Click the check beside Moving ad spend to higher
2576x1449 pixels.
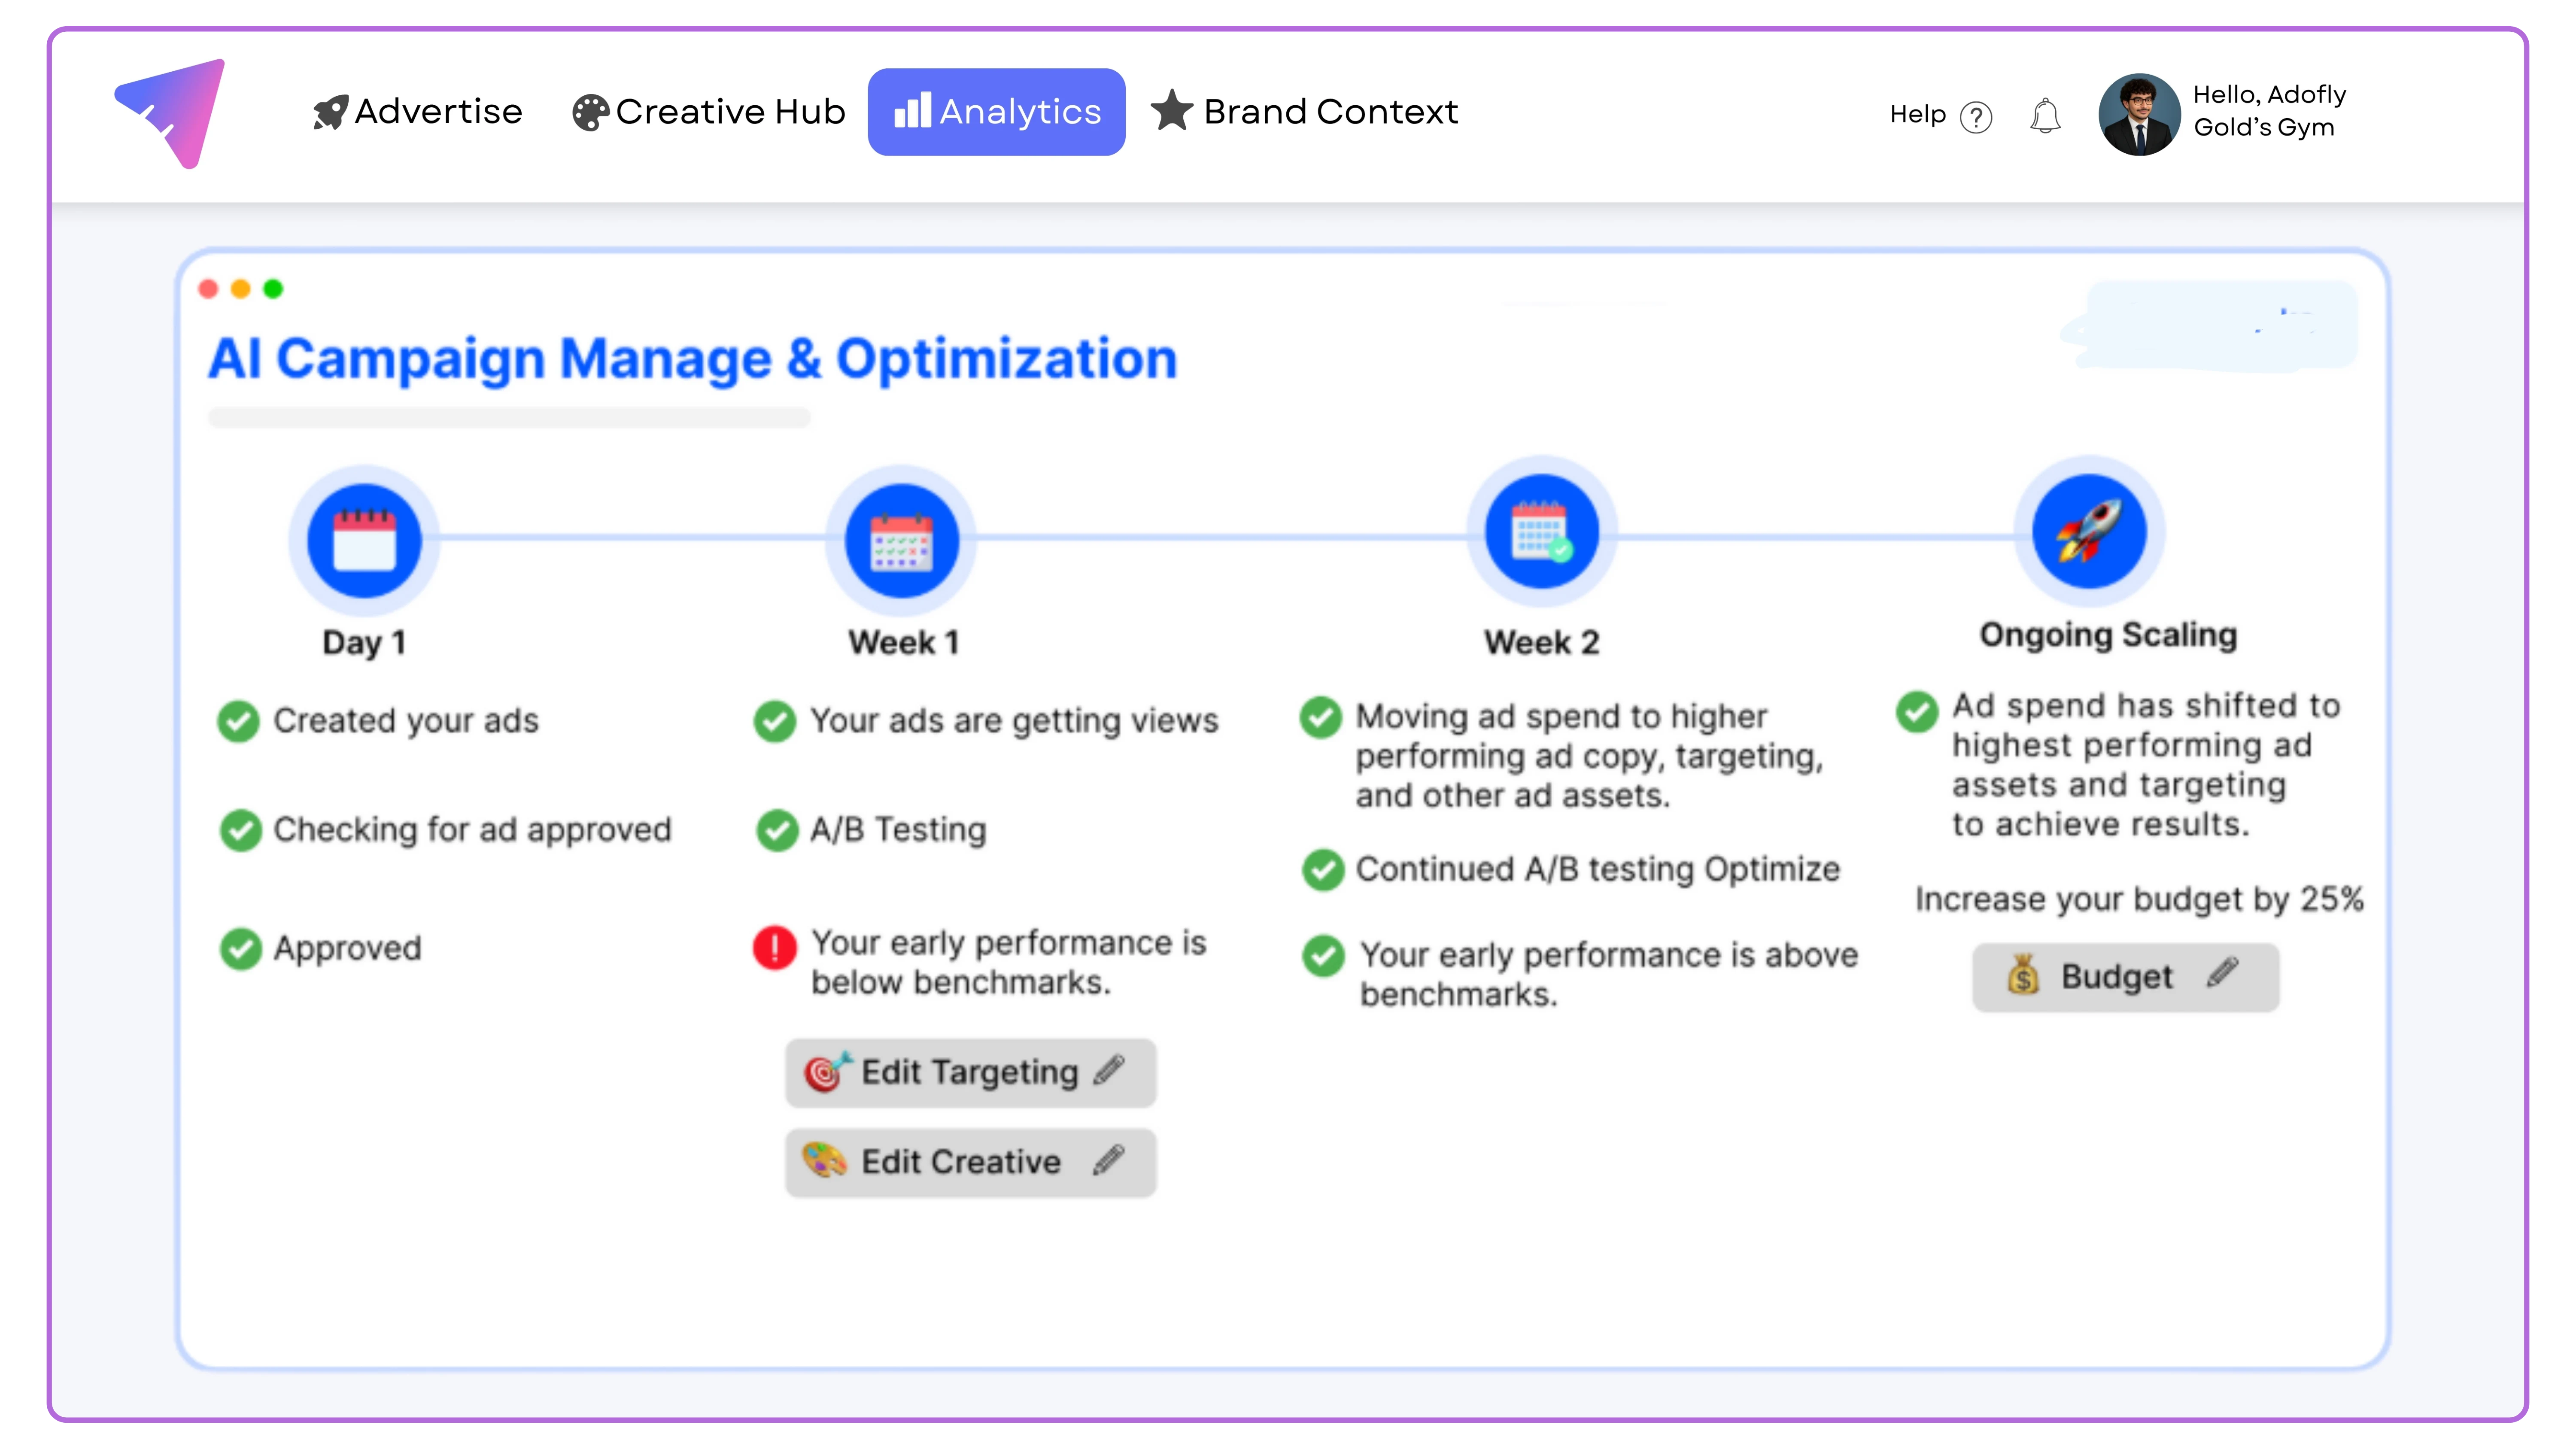click(x=1320, y=717)
